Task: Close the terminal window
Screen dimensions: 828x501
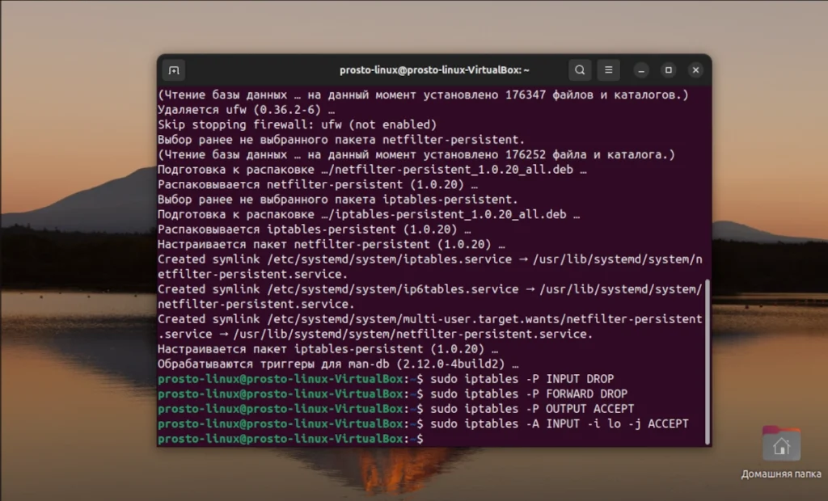Action: tap(696, 70)
